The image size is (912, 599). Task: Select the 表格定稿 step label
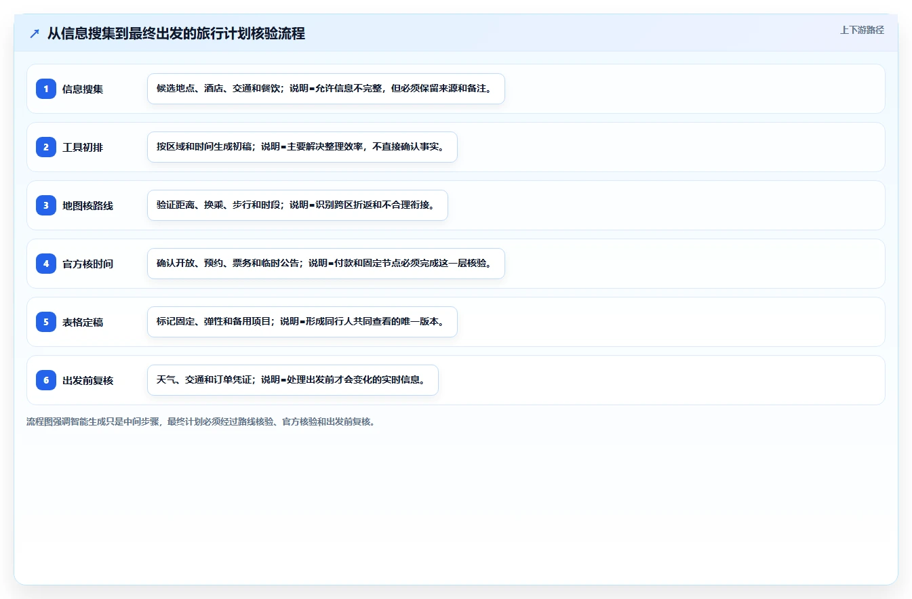pos(83,322)
